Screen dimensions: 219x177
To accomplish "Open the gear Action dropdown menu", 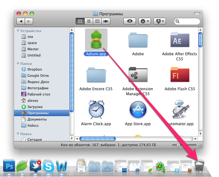I will coord(145,21).
